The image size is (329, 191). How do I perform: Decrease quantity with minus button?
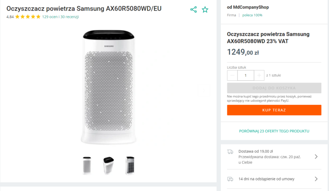click(x=232, y=75)
